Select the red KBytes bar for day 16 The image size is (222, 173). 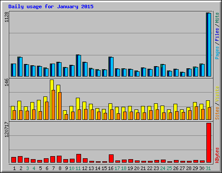(111, 159)
